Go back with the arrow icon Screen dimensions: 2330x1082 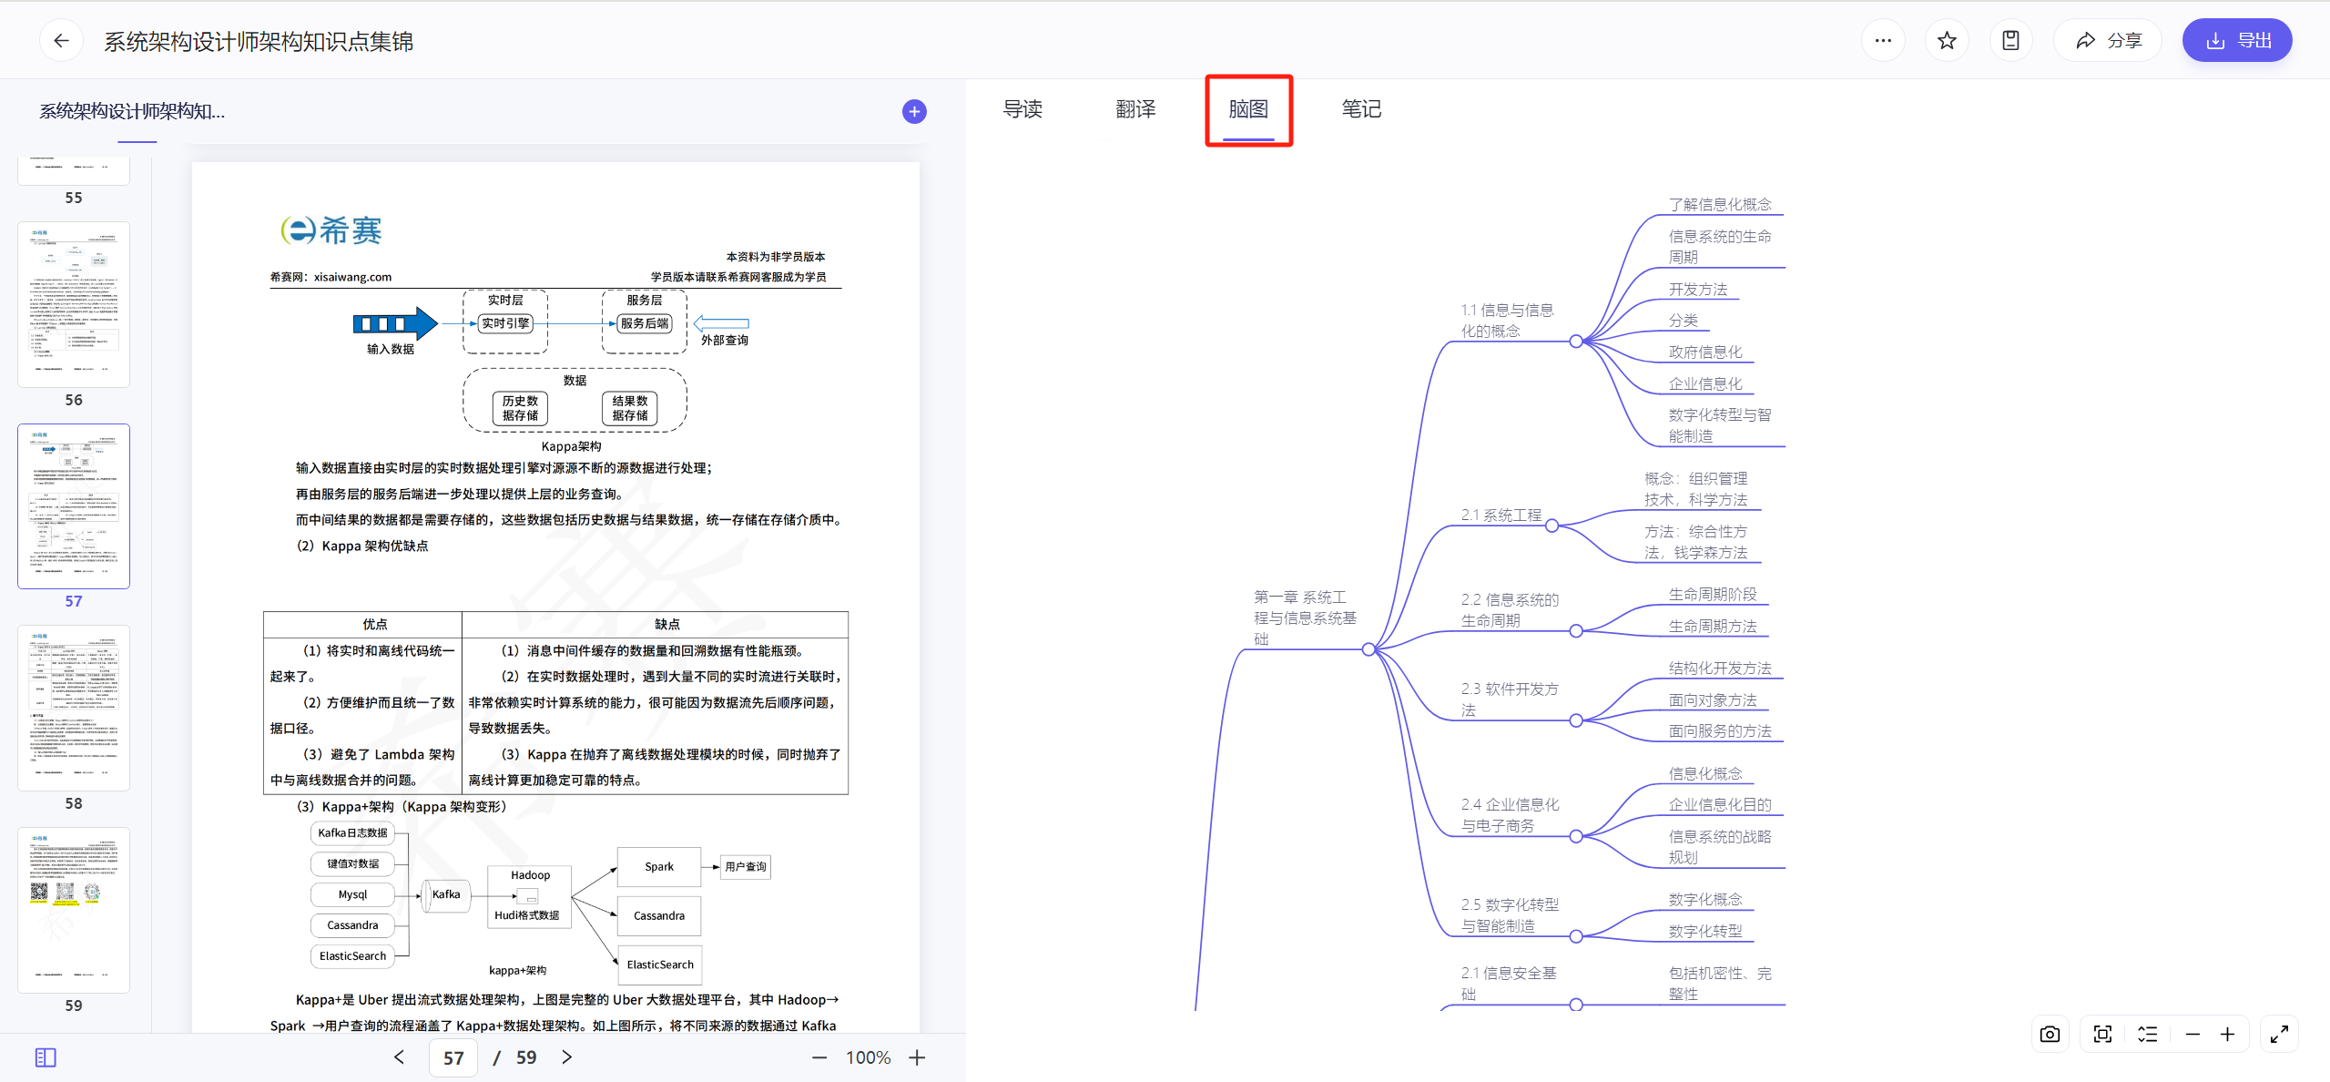61,40
